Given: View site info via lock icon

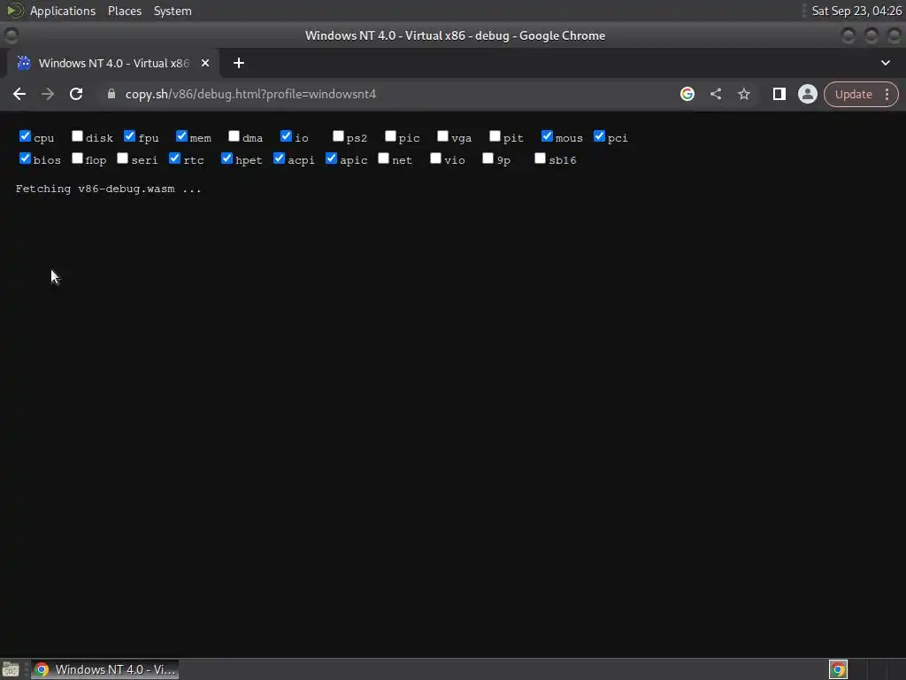Looking at the screenshot, I should pyautogui.click(x=111, y=94).
